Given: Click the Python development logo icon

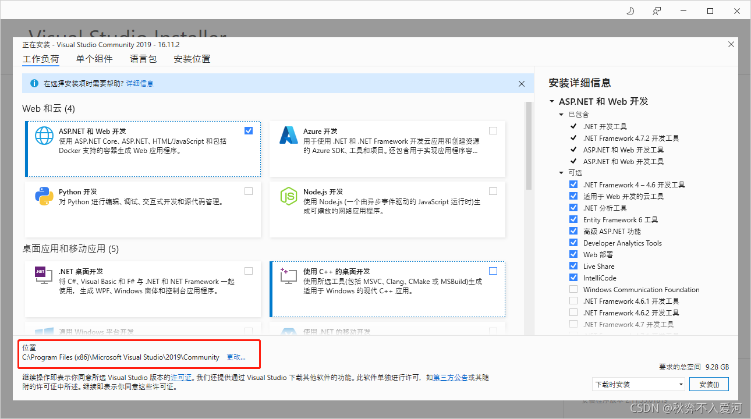Looking at the screenshot, I should pos(44,196).
